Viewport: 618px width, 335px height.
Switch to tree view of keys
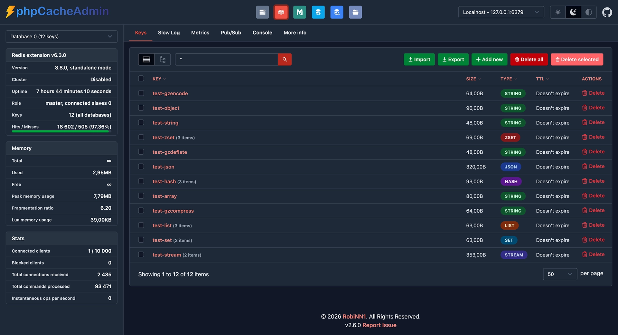(x=163, y=60)
